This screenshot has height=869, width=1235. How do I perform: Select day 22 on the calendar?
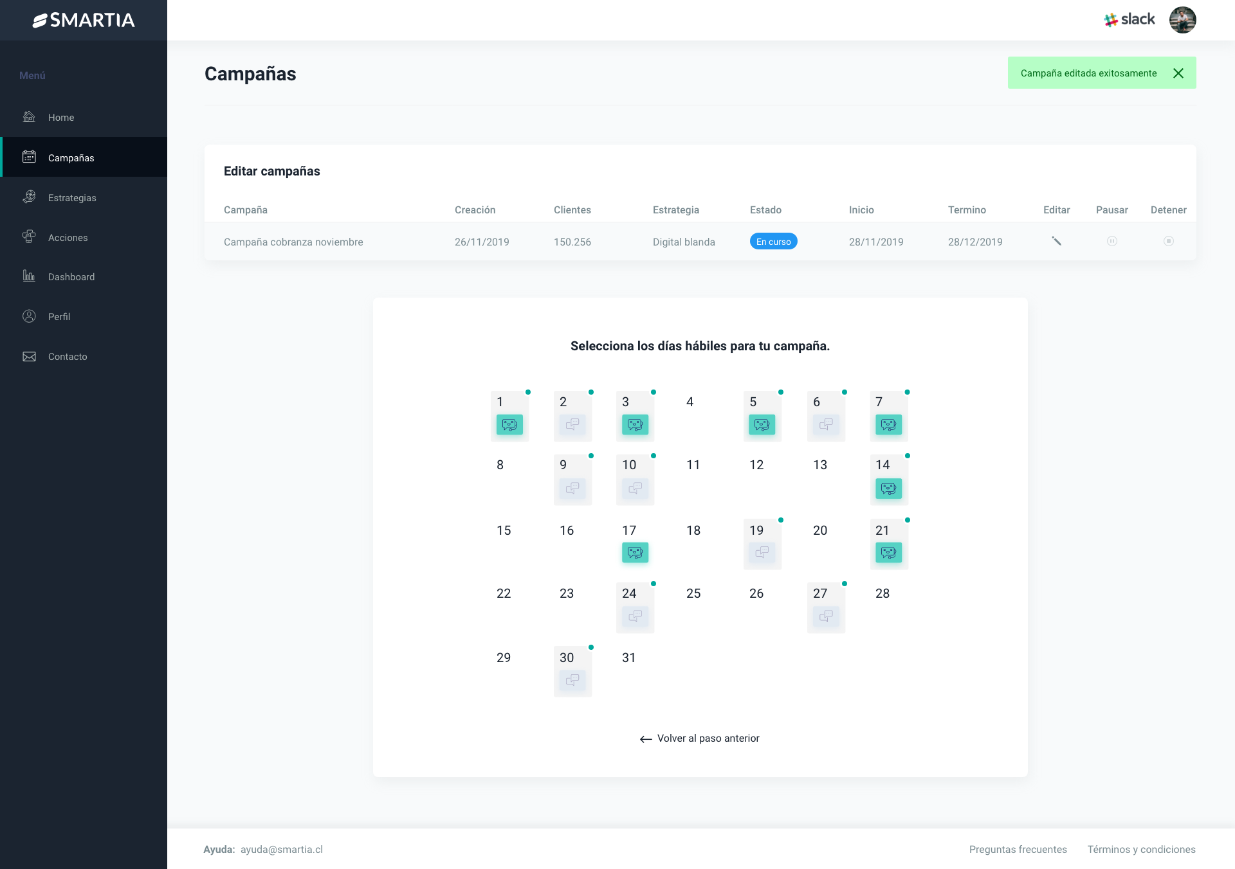[504, 593]
